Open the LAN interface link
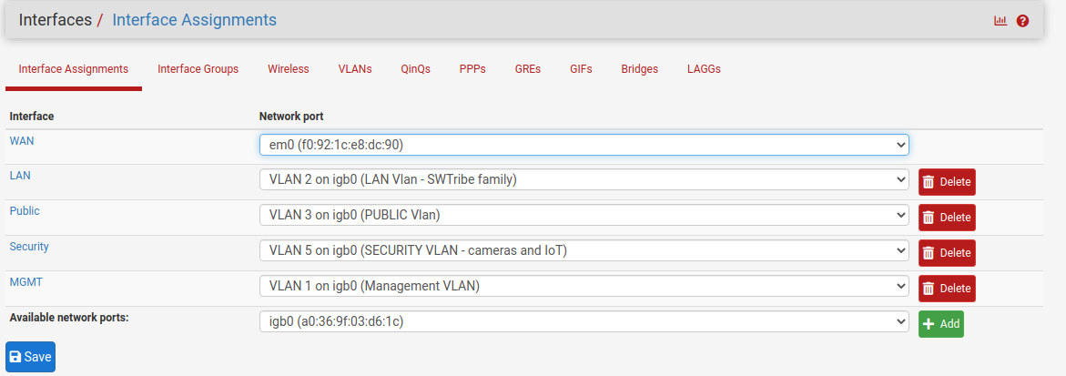 20,176
